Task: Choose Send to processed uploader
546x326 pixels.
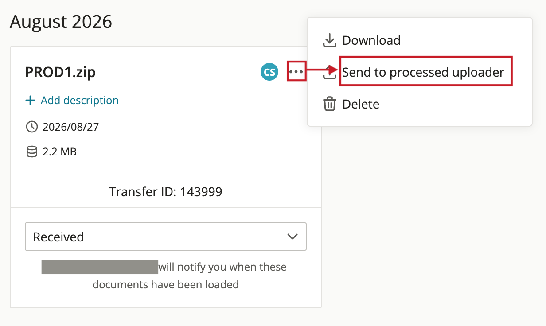Action: [x=423, y=72]
